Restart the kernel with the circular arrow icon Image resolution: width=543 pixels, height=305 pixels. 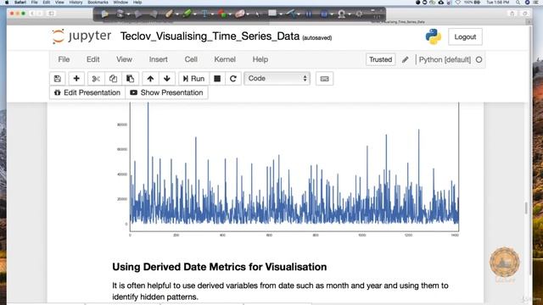(x=233, y=79)
